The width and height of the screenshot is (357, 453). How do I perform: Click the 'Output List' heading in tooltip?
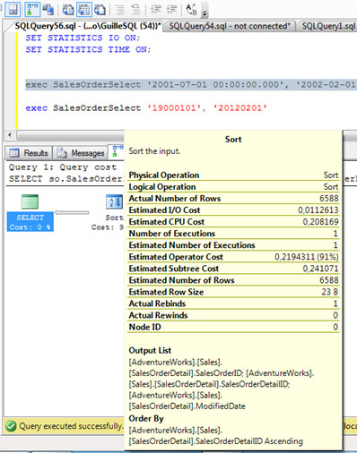150,350
